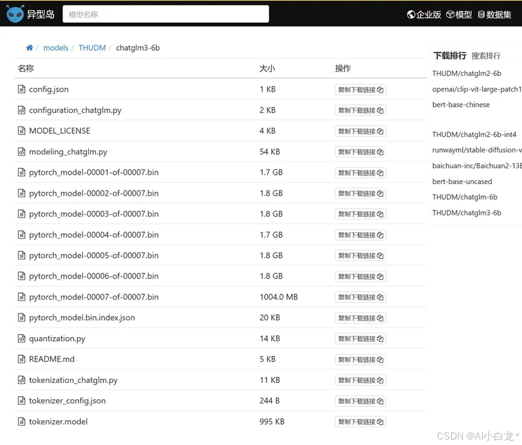This screenshot has height=445, width=522.
Task: Click file icon beside pytorch_model-00004-of-00007.bin
Action: pos(22,235)
